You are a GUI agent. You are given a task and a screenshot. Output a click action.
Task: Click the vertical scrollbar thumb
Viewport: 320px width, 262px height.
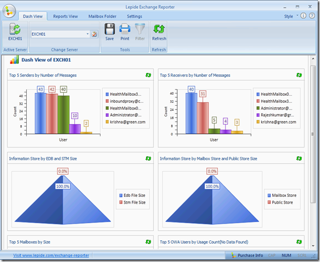pos(313,134)
